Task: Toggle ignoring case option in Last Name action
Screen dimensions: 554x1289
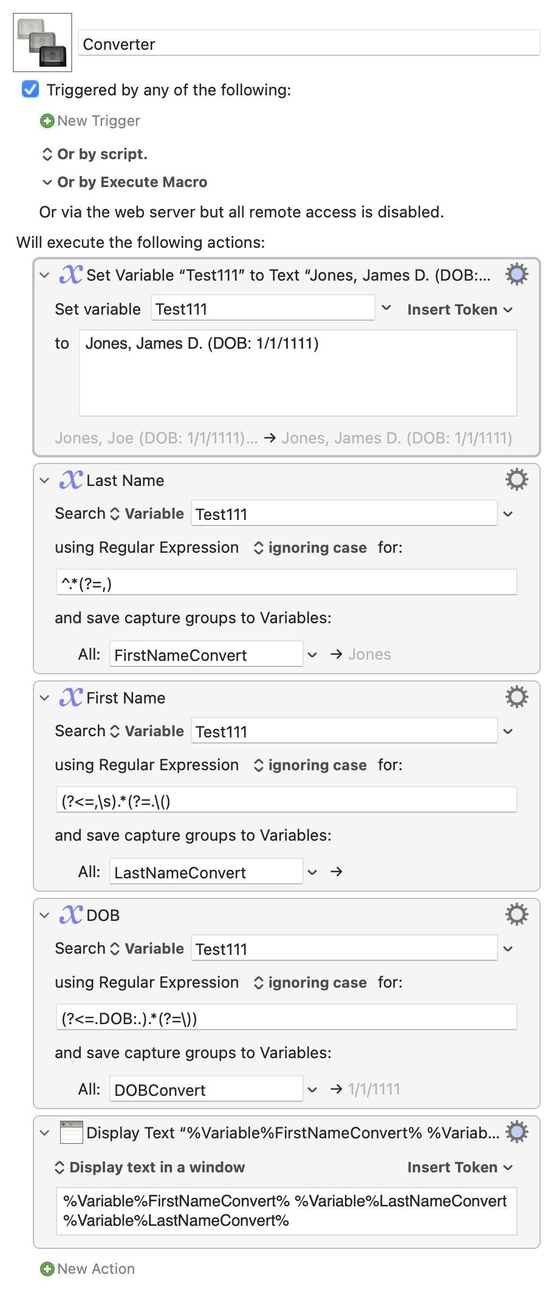Action: (310, 548)
